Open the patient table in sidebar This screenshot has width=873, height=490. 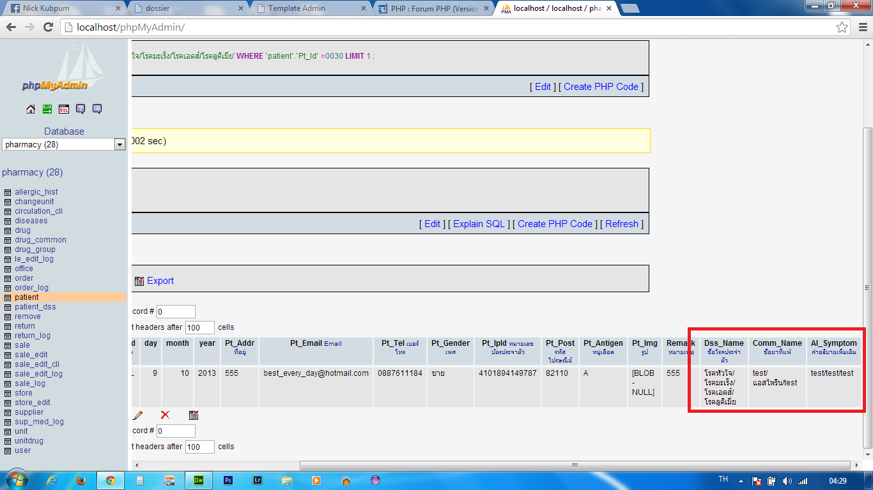(27, 297)
